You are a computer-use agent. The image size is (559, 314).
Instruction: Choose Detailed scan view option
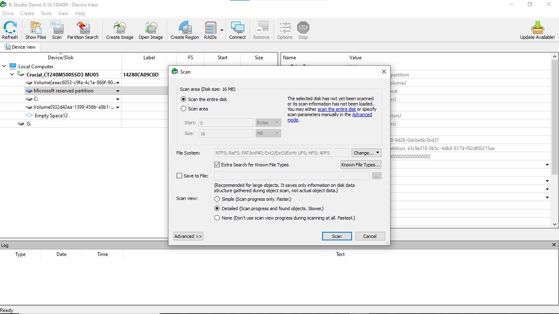217,209
